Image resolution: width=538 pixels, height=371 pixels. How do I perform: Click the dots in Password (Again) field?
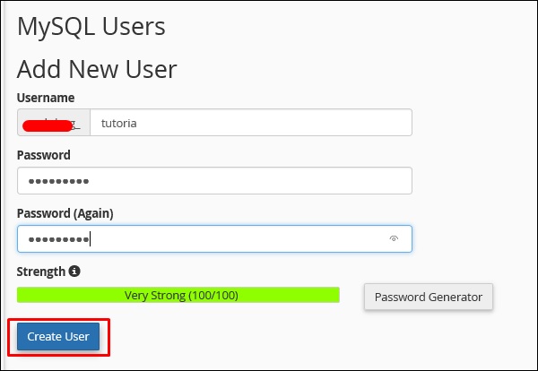pos(57,239)
